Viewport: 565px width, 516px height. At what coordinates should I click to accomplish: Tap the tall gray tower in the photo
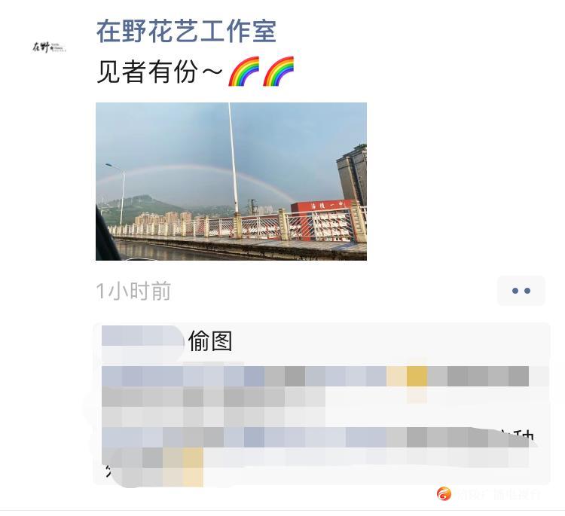click(352, 174)
